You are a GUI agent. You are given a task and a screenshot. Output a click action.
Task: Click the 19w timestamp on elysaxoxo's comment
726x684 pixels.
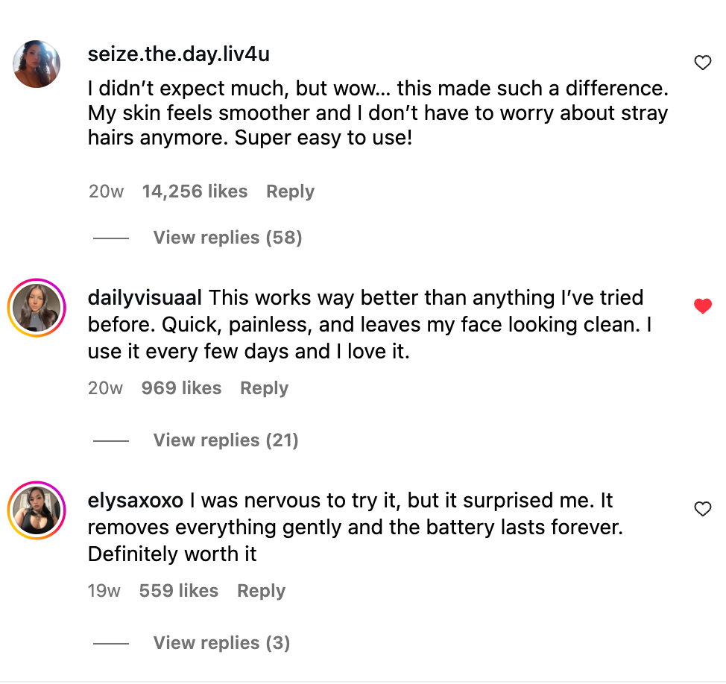(x=104, y=591)
